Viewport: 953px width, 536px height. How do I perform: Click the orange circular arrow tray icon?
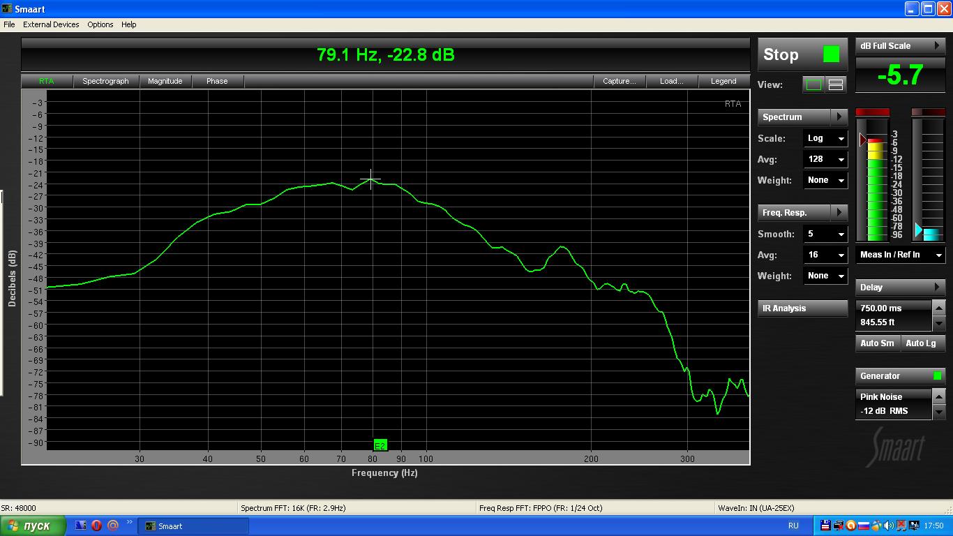pyautogui.click(x=850, y=526)
